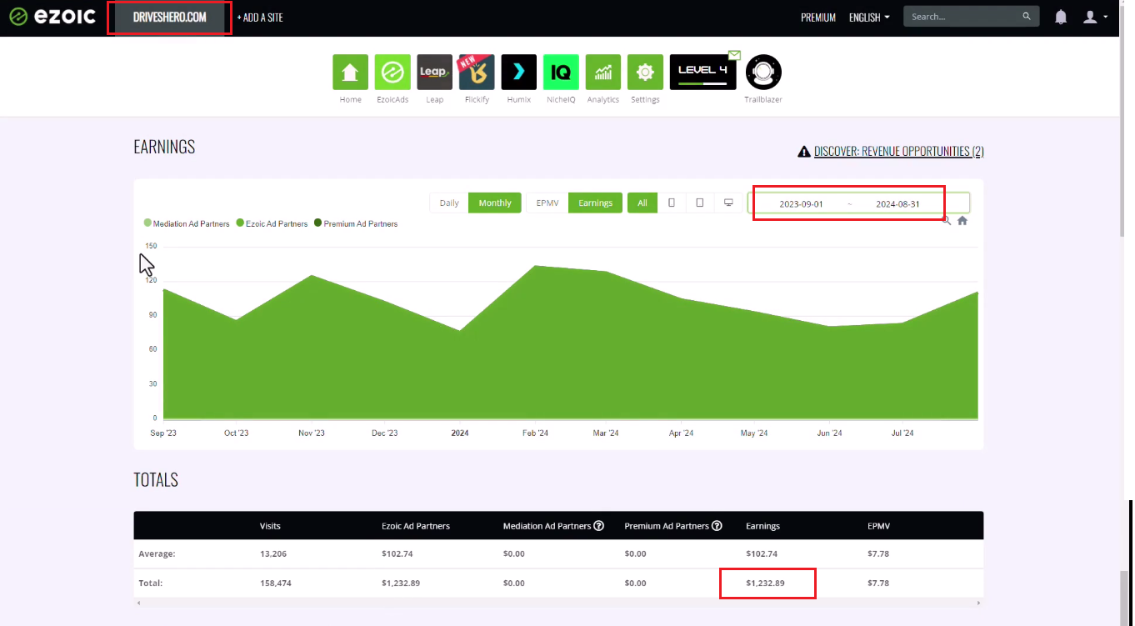Click the revenue opportunities warning icon
This screenshot has height=626, width=1135.
click(804, 152)
